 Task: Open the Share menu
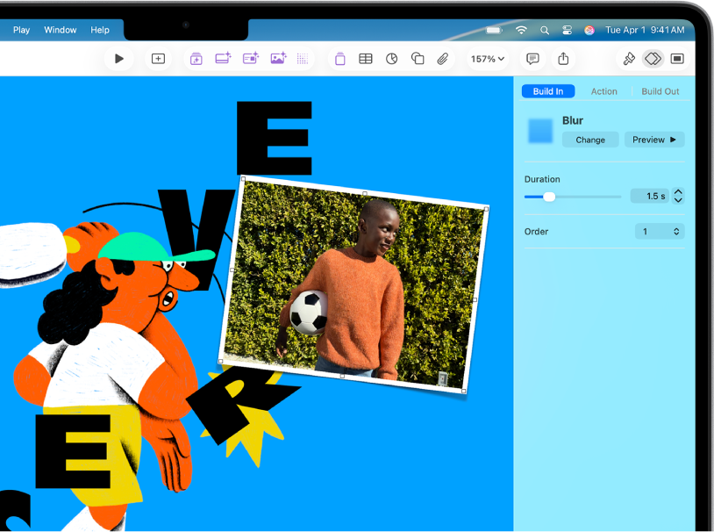coord(562,58)
